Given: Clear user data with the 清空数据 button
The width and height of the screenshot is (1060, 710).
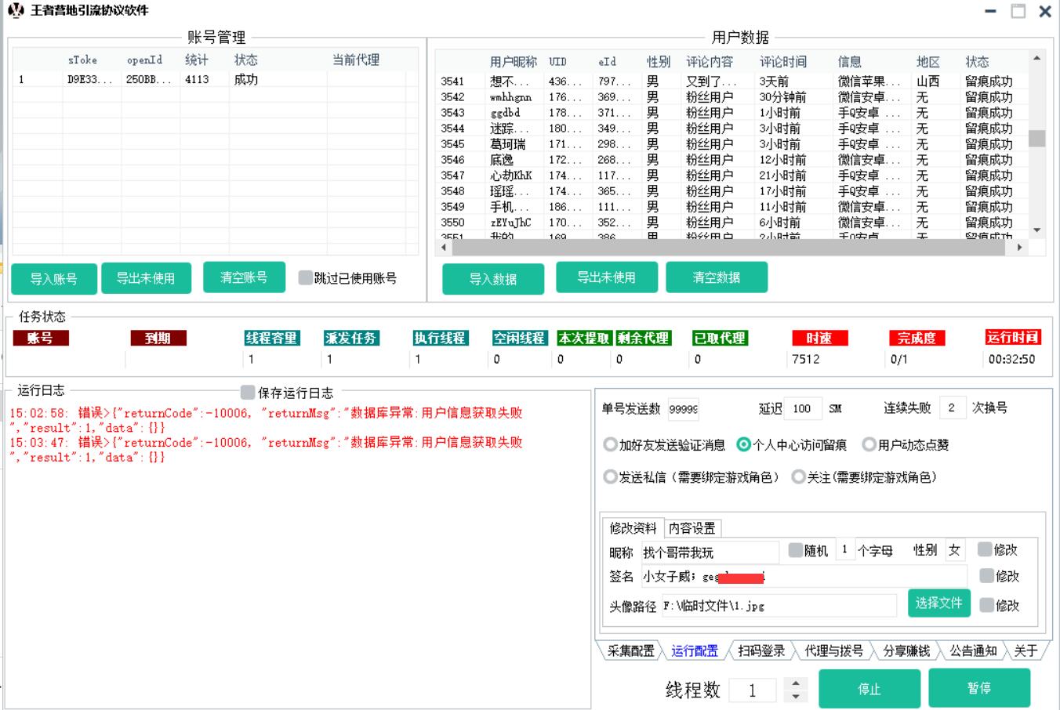Looking at the screenshot, I should pos(716,277).
